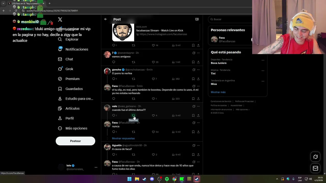Screen dimensions: 326x183
Task: Open Spotify from the taskbar
Action: pyautogui.click(x=167, y=179)
